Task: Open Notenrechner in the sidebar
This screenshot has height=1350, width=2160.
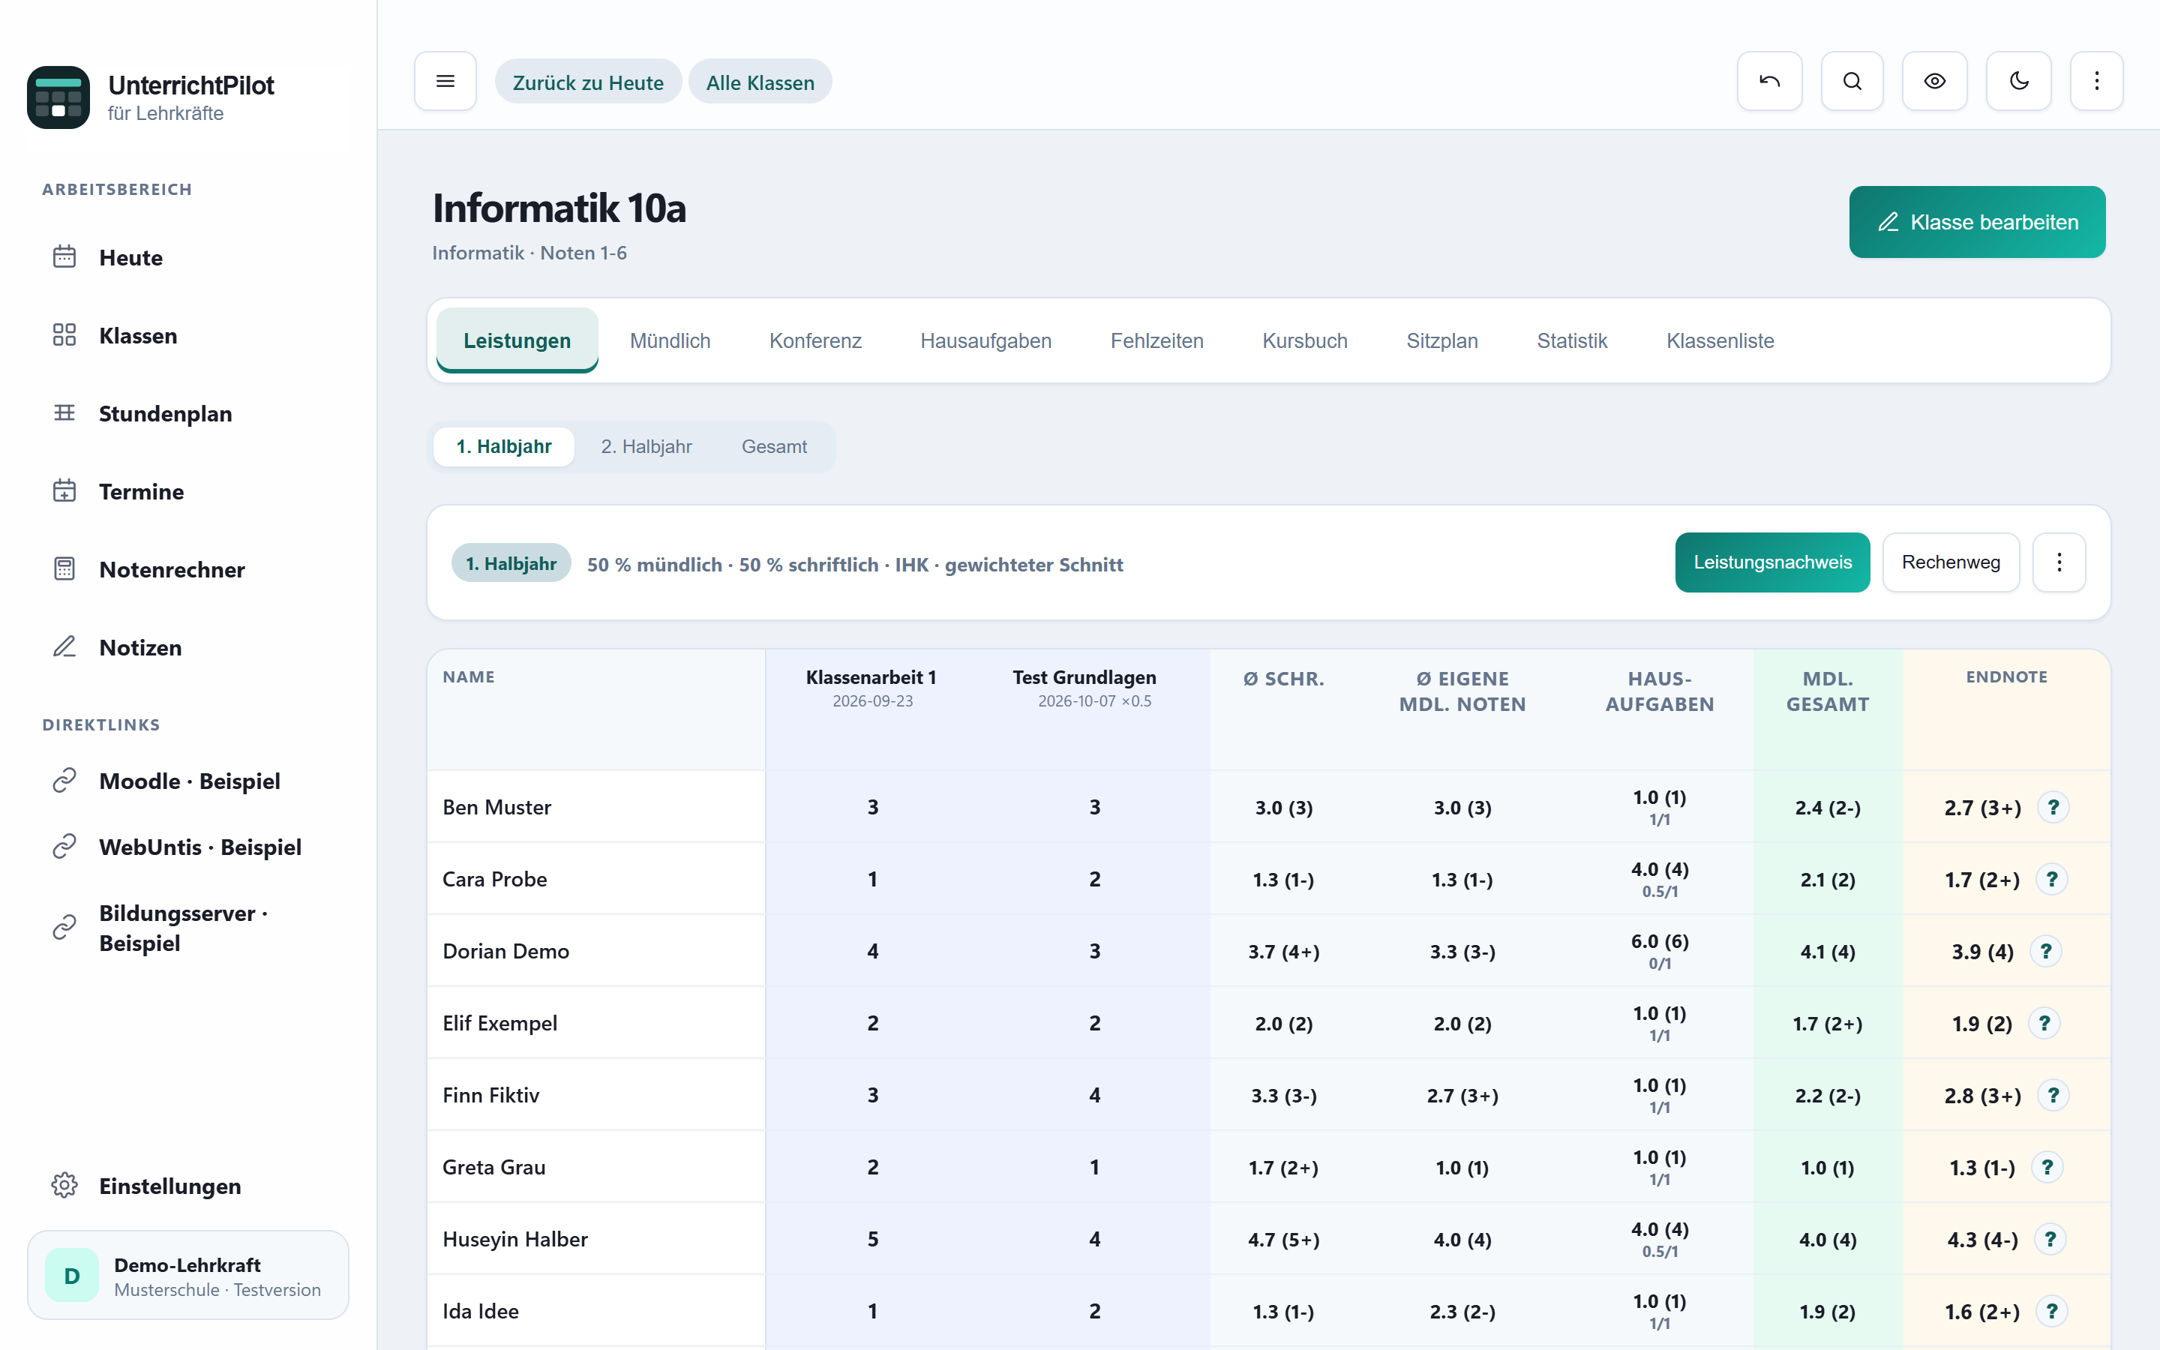Action: pos(187,570)
